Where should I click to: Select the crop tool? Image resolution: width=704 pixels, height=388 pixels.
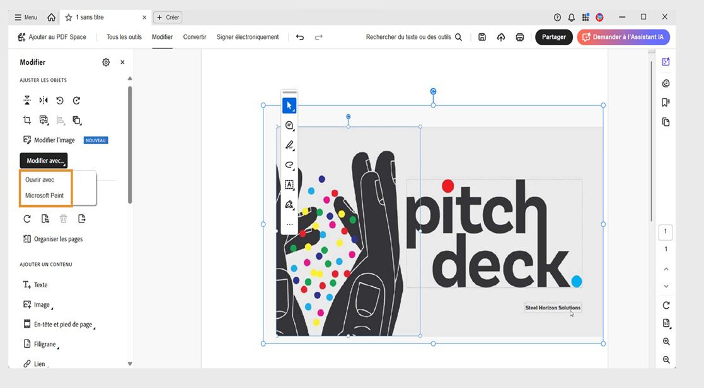click(27, 119)
